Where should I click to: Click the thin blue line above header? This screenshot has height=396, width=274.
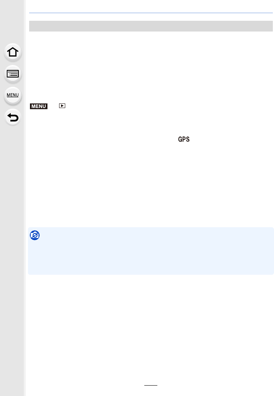coord(151,13)
